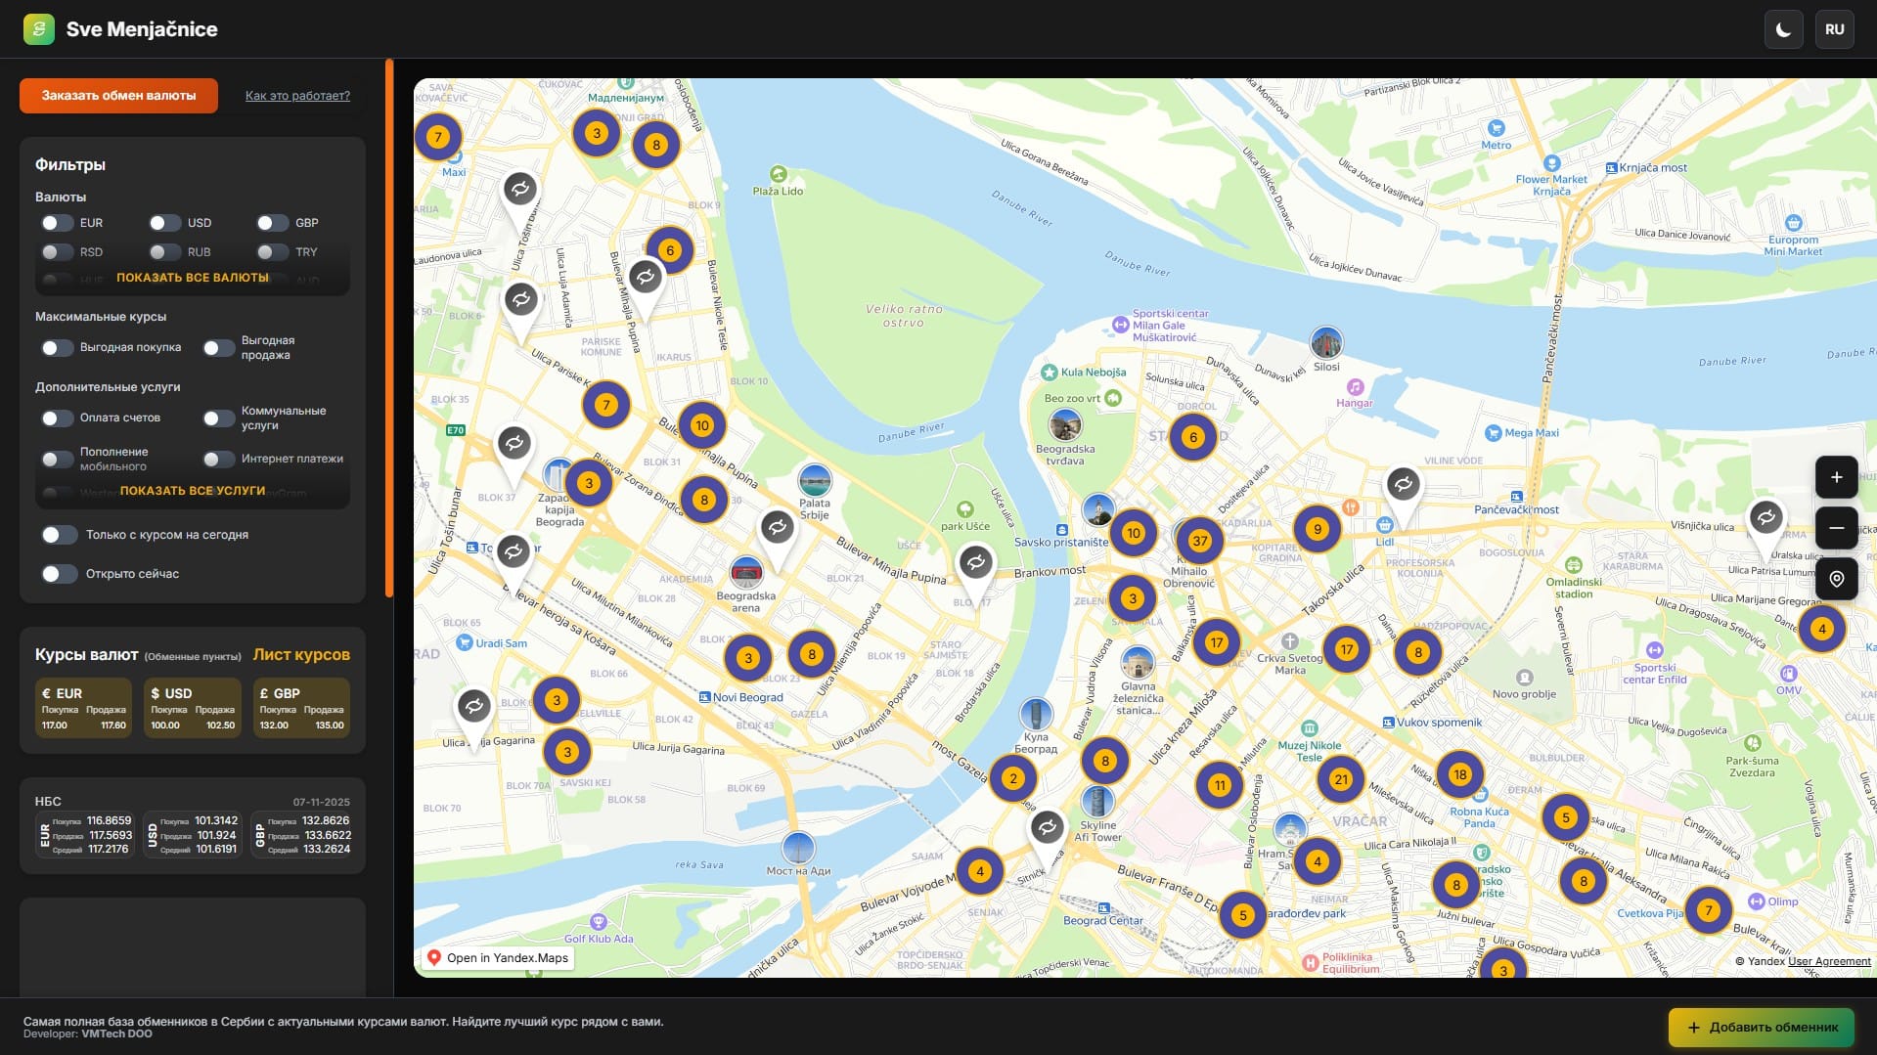Enable the 'Открыто сейчас' toggle

[x=59, y=574]
